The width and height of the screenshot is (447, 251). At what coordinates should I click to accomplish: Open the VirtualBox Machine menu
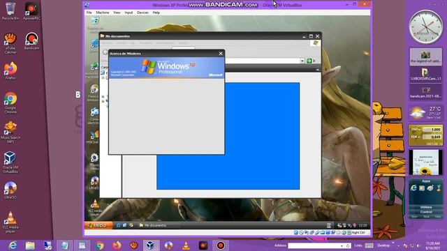click(103, 13)
